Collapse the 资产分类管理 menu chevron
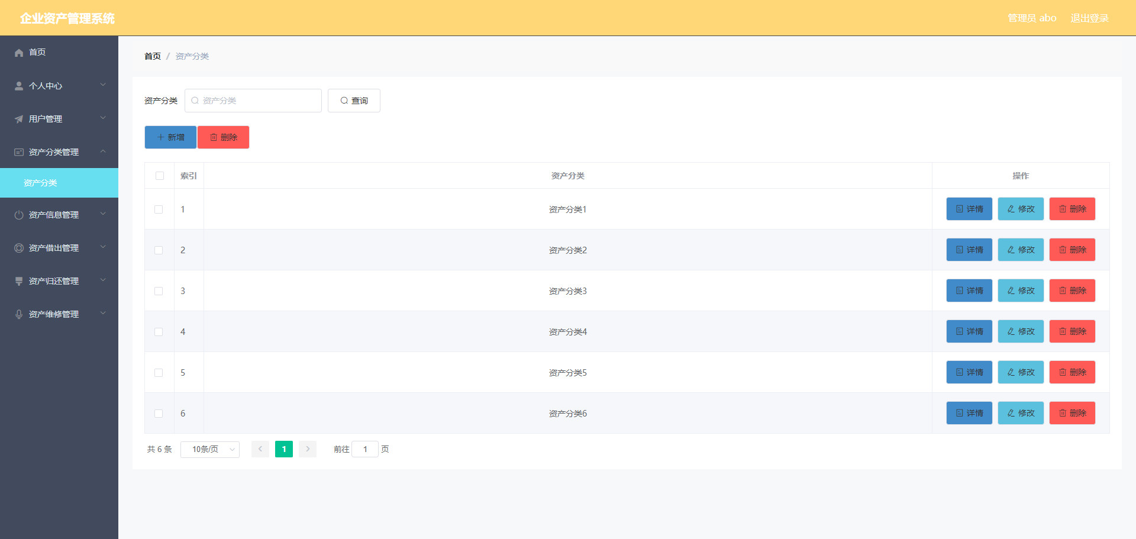 click(103, 151)
